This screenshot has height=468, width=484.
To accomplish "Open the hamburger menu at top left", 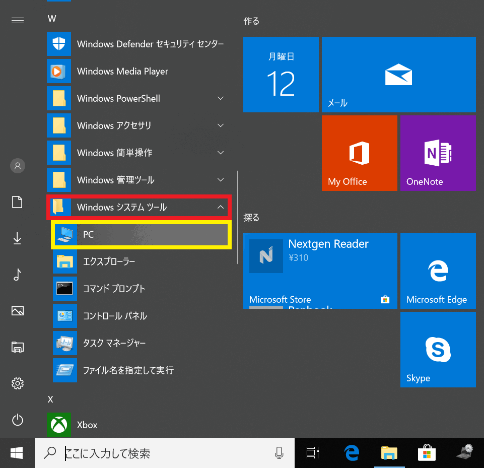I will (18, 20).
